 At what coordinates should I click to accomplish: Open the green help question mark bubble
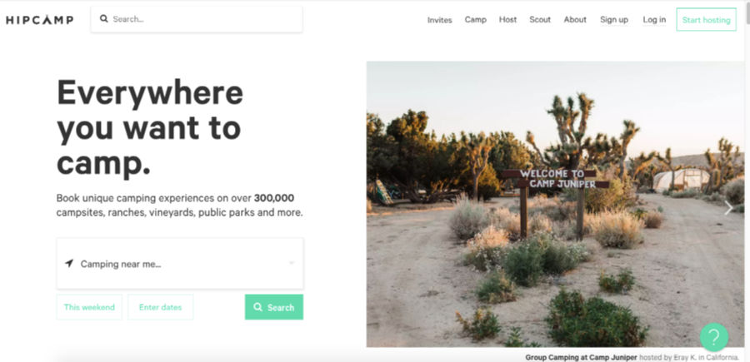(713, 337)
